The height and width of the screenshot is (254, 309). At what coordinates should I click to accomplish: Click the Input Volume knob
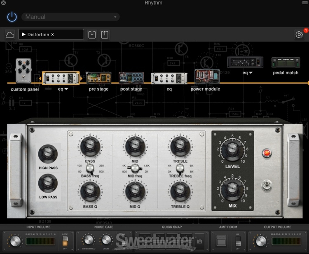click(x=15, y=241)
